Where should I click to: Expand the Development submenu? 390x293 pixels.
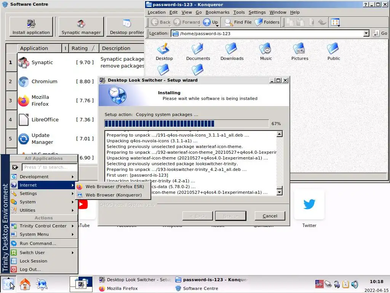tap(44, 177)
